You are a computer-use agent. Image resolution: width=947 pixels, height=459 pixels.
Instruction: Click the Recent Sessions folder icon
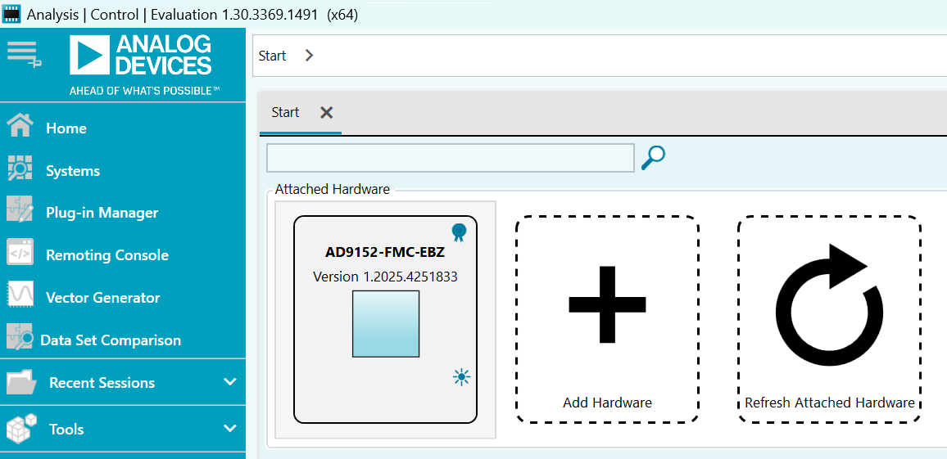pos(21,382)
